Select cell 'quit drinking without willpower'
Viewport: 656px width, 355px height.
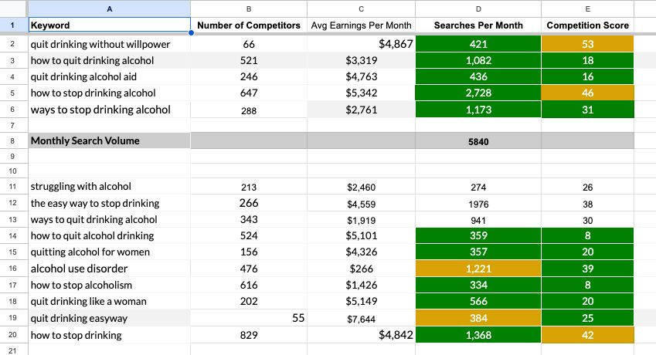pyautogui.click(x=109, y=44)
